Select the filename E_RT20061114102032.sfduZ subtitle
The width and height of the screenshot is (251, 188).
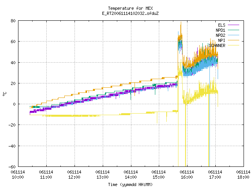130,13
